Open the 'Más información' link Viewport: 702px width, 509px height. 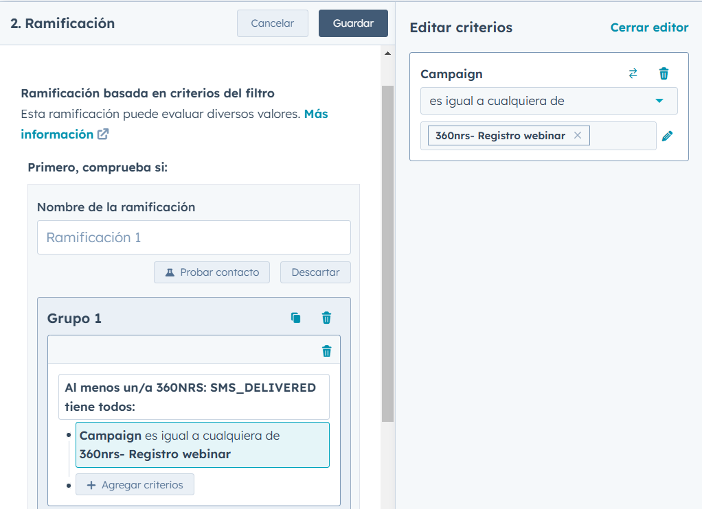(x=315, y=114)
